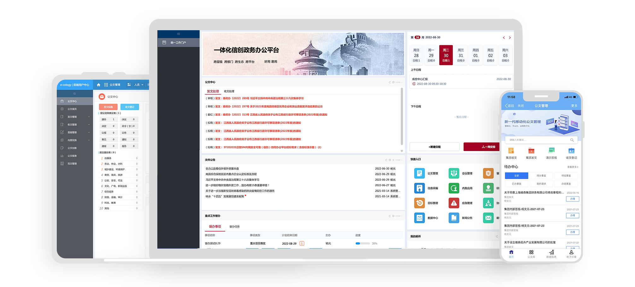Viewport: 635px width, 287px height.
Task: Click the 目标管理 target icon
Action: pyautogui.click(x=419, y=203)
